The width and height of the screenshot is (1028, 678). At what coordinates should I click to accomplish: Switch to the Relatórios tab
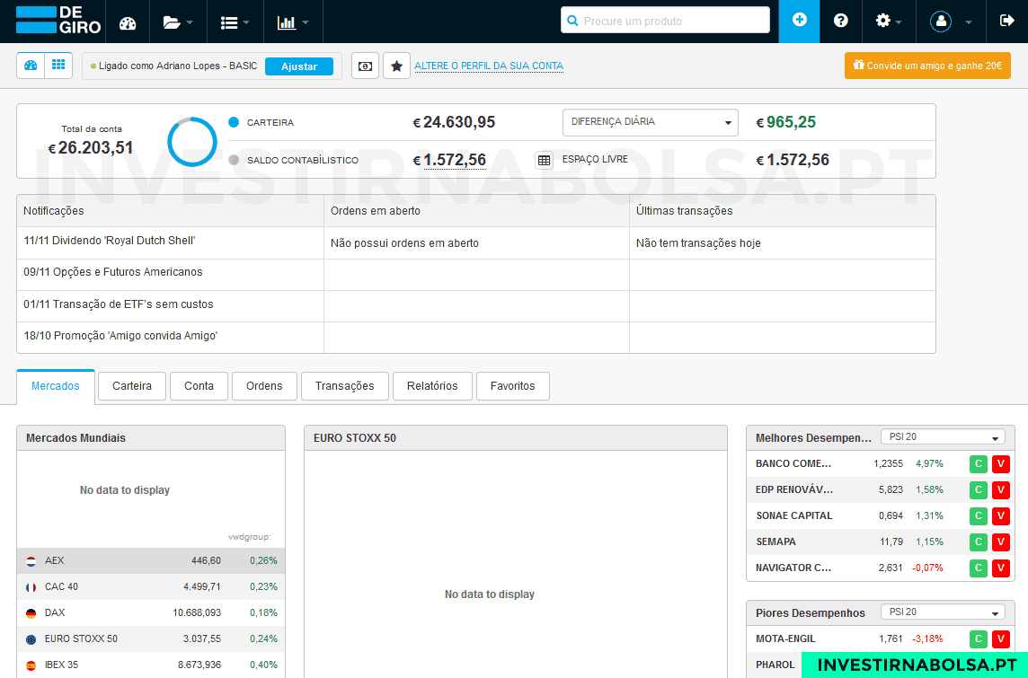(x=432, y=386)
